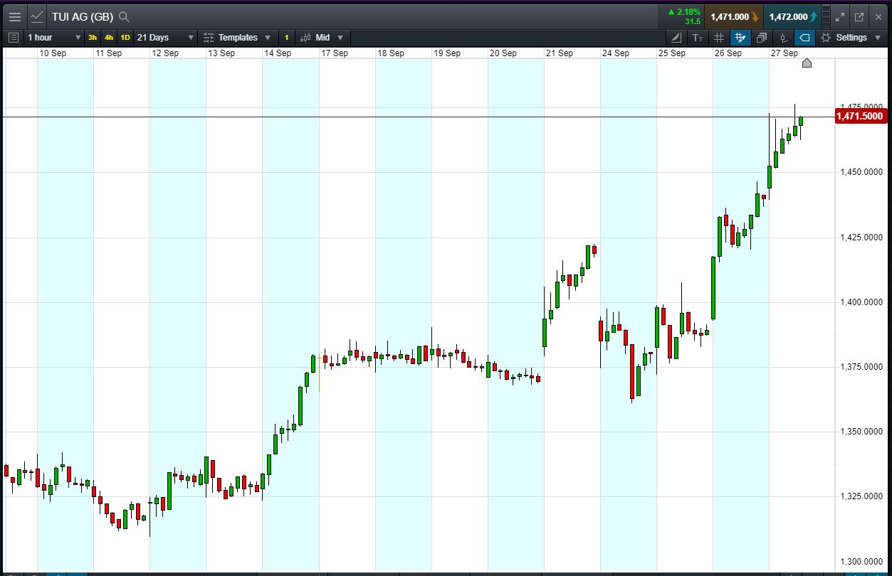Image resolution: width=892 pixels, height=576 pixels.
Task: Open the Templates dropdown
Action: [237, 37]
